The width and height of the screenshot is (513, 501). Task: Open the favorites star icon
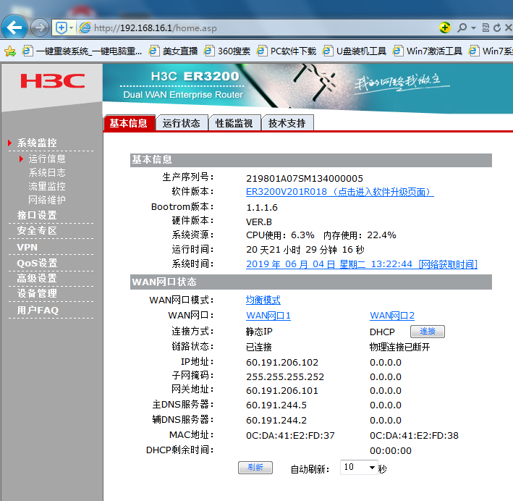(x=10, y=51)
